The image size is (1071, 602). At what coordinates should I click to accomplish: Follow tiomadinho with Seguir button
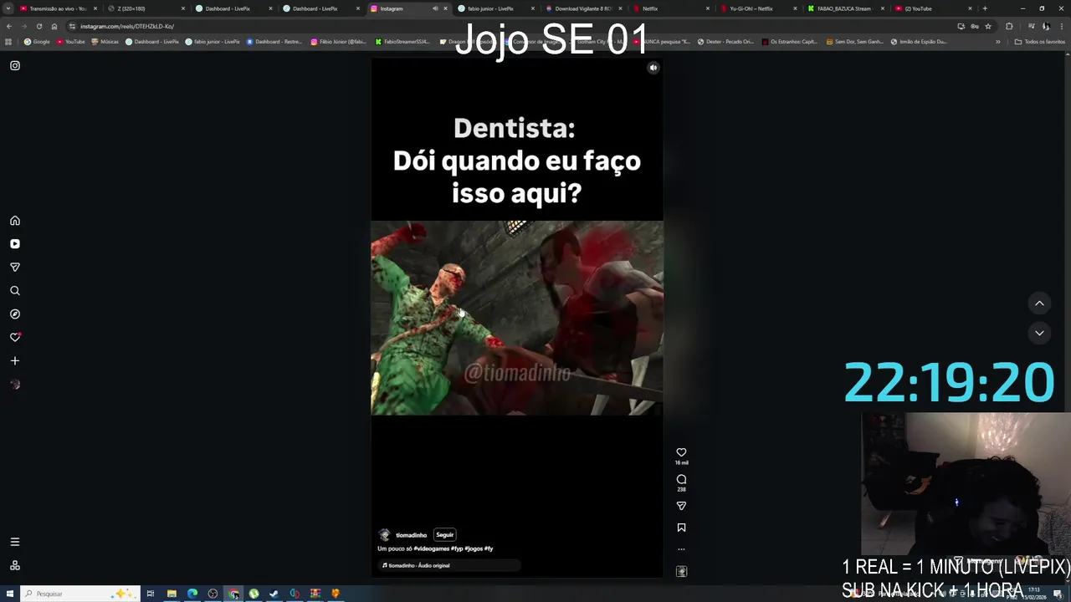tap(444, 535)
